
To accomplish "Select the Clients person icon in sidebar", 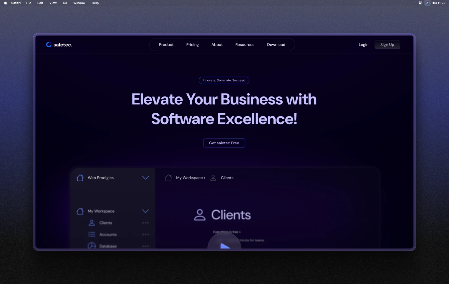I will coord(92,223).
